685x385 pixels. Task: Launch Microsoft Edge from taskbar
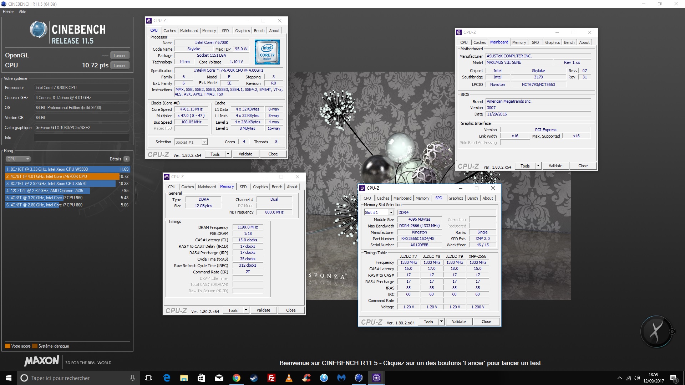point(167,378)
